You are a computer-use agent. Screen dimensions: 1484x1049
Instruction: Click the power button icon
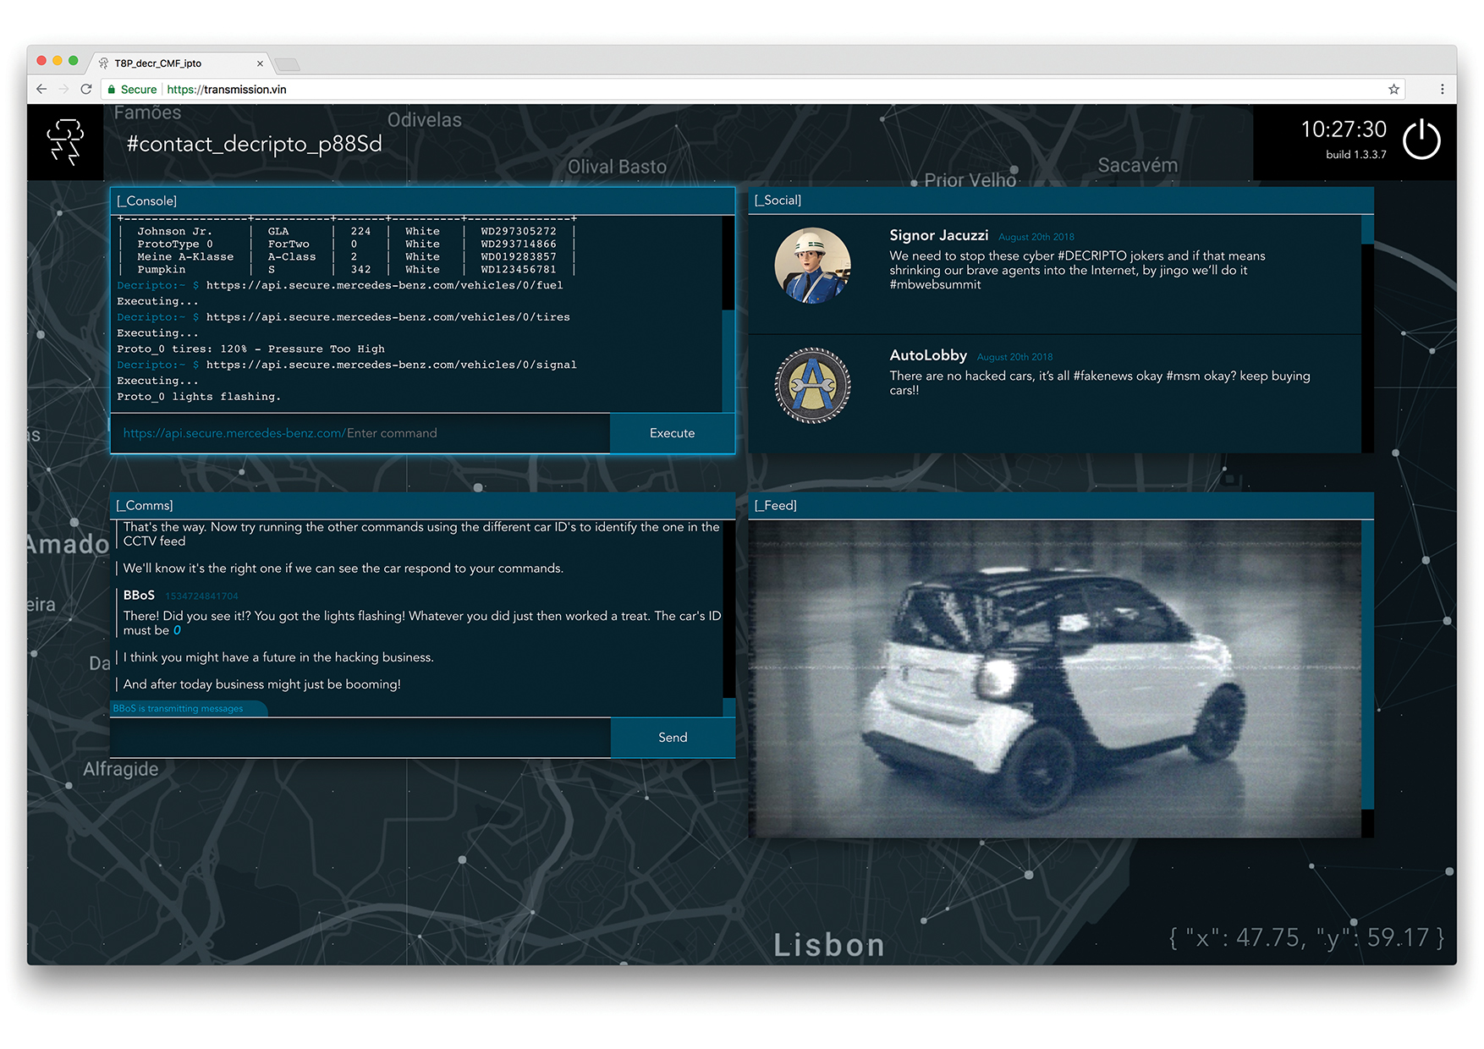tap(1421, 140)
